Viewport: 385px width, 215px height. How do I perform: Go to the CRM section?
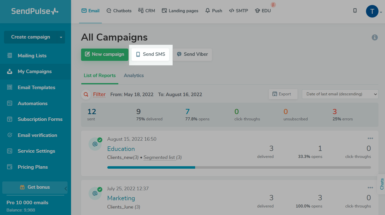coord(147,11)
